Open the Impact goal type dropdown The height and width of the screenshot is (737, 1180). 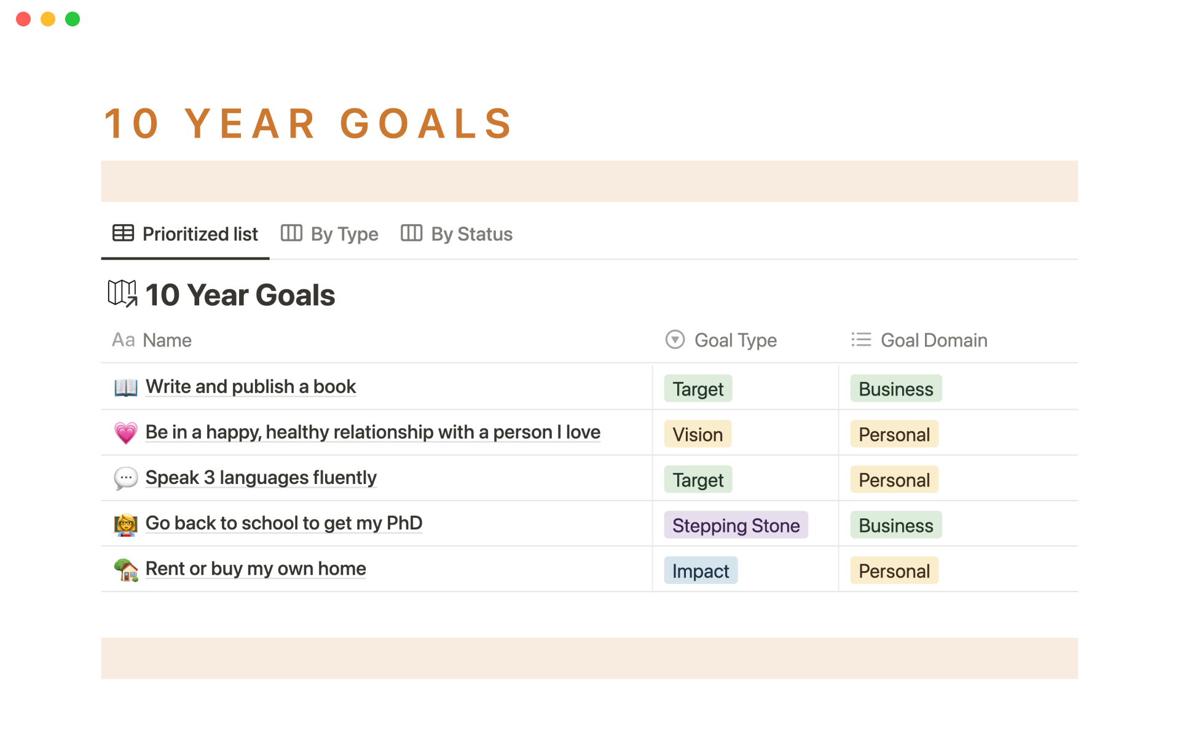pos(701,571)
